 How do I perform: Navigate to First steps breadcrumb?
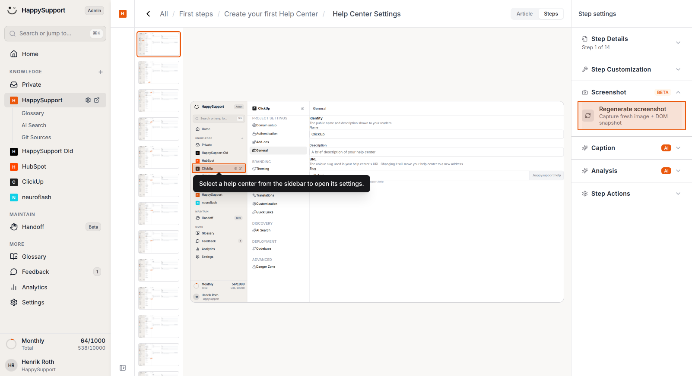coord(196,14)
